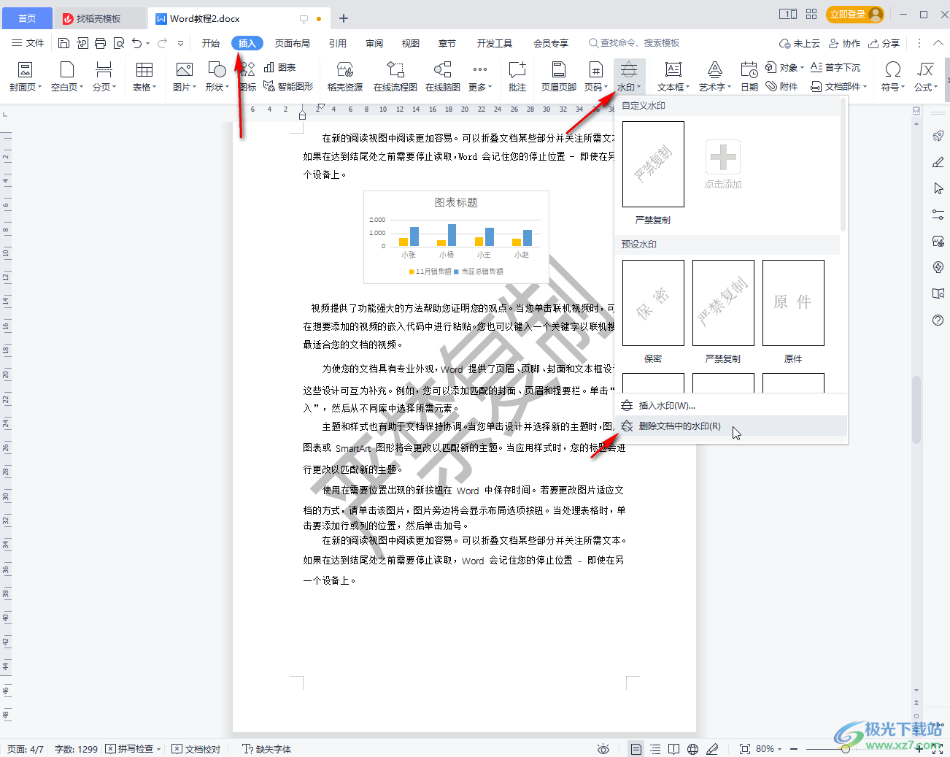This screenshot has height=757, width=950.
Task: Open 在线脑图 online mind map
Action: coord(443,77)
